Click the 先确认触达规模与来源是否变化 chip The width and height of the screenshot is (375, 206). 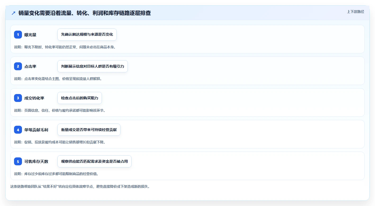[x=87, y=35]
